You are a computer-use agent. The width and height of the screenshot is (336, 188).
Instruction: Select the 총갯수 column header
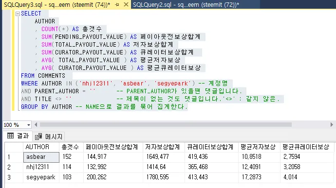pos(71,147)
